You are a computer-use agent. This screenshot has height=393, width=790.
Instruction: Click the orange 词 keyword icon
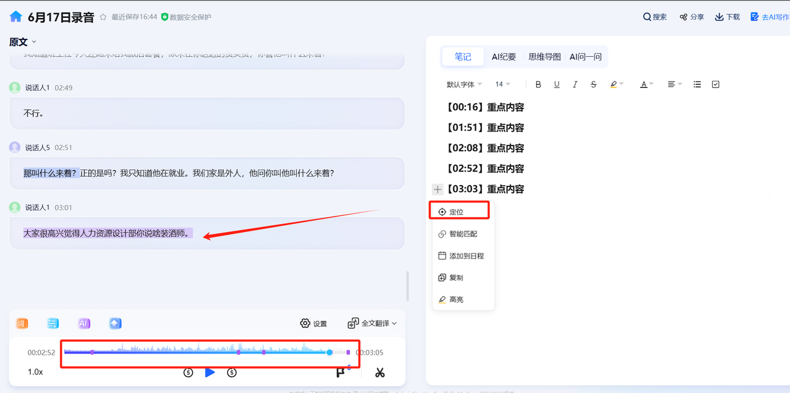(x=22, y=323)
